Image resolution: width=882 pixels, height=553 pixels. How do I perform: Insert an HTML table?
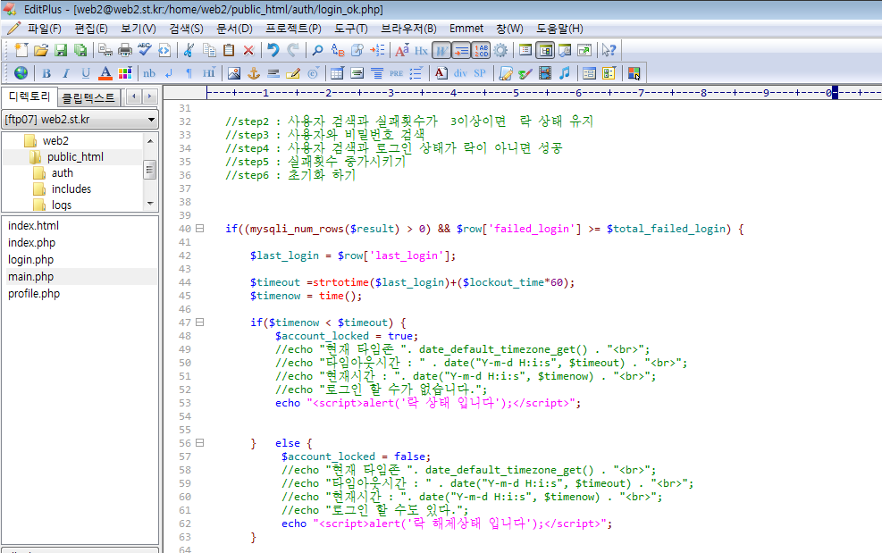click(x=338, y=73)
